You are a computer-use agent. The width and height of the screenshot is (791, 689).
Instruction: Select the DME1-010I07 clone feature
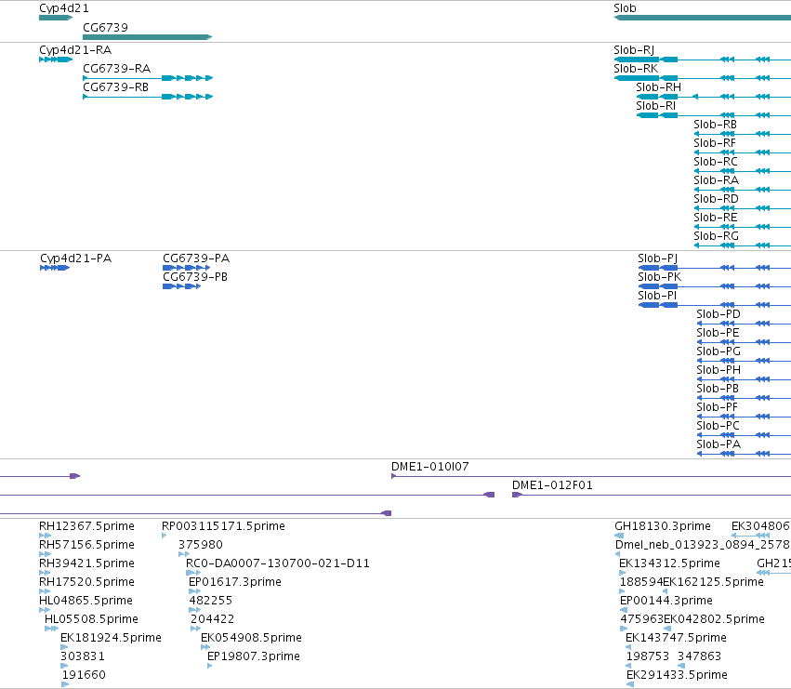tap(591, 476)
